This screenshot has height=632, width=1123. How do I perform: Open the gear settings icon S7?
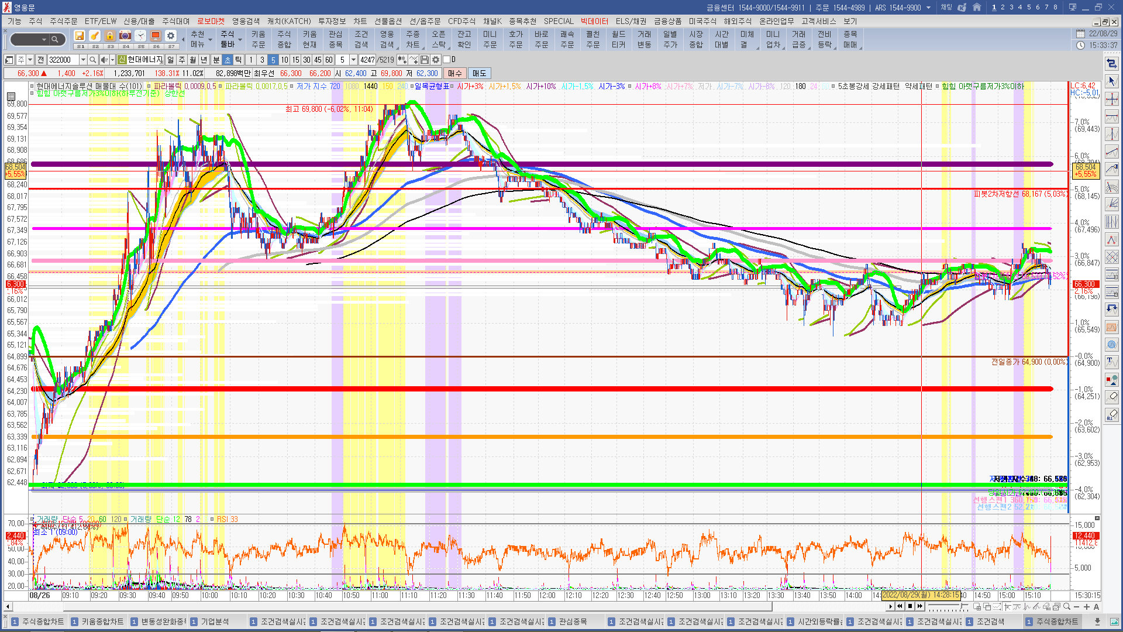(x=171, y=36)
